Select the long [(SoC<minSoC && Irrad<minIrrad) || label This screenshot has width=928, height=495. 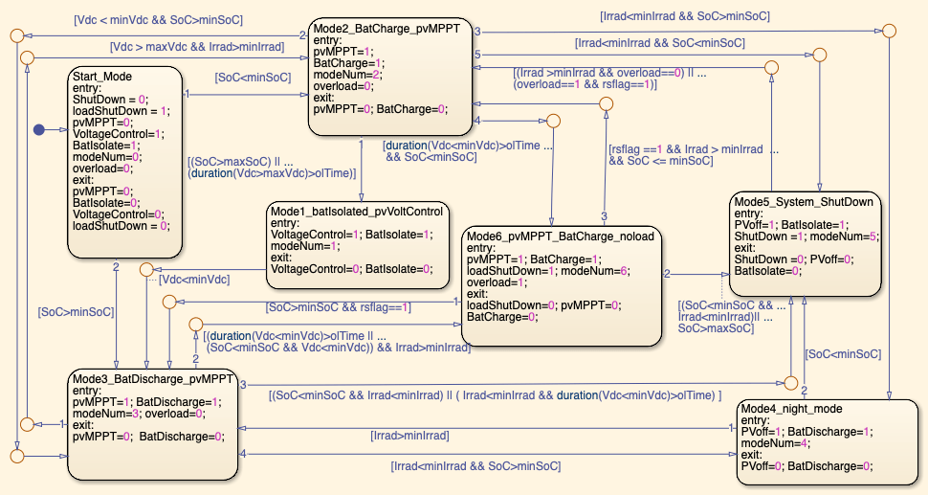(x=495, y=395)
